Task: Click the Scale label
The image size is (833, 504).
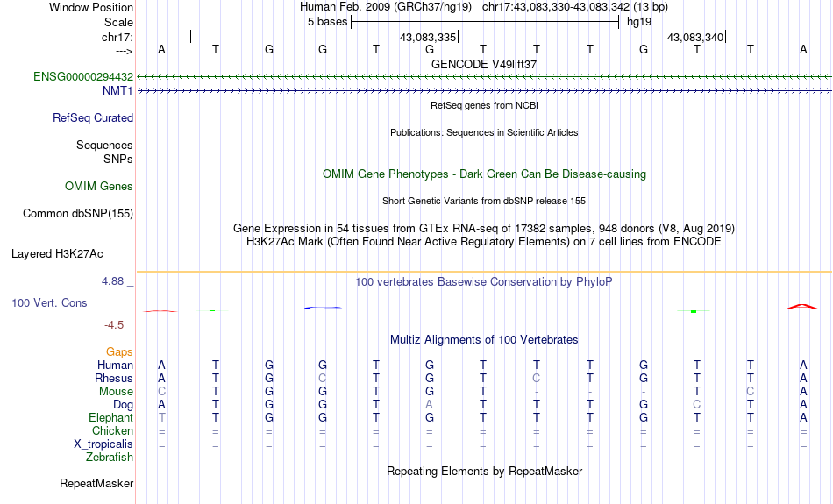Action: (118, 22)
